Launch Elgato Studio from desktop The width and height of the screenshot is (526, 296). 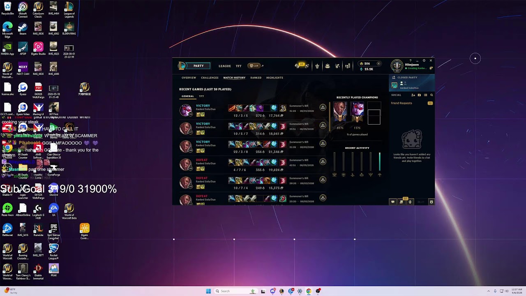38,49
